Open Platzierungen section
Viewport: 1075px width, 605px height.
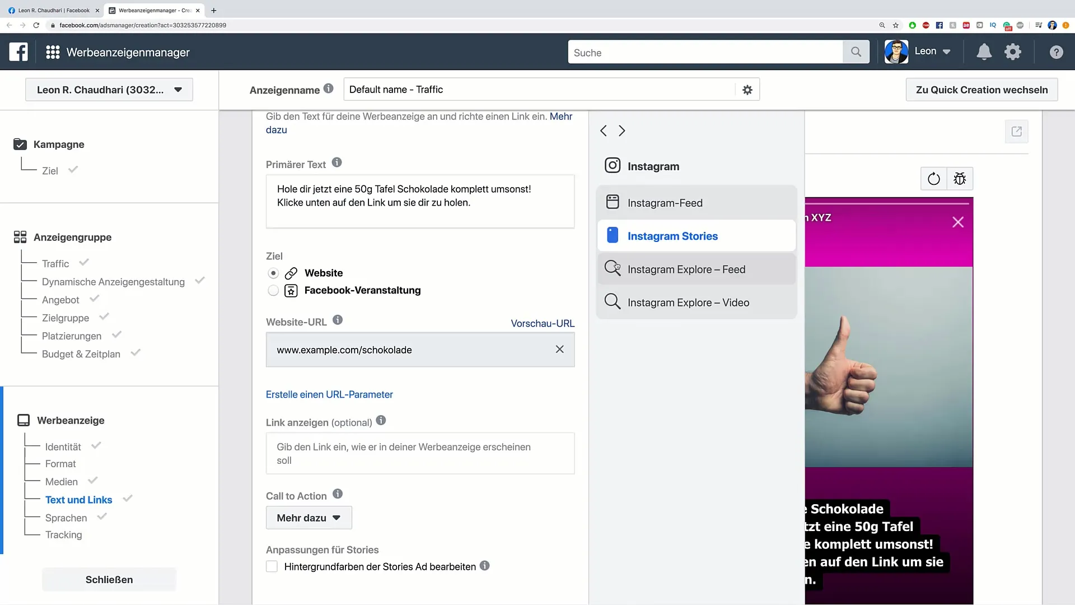72,336
